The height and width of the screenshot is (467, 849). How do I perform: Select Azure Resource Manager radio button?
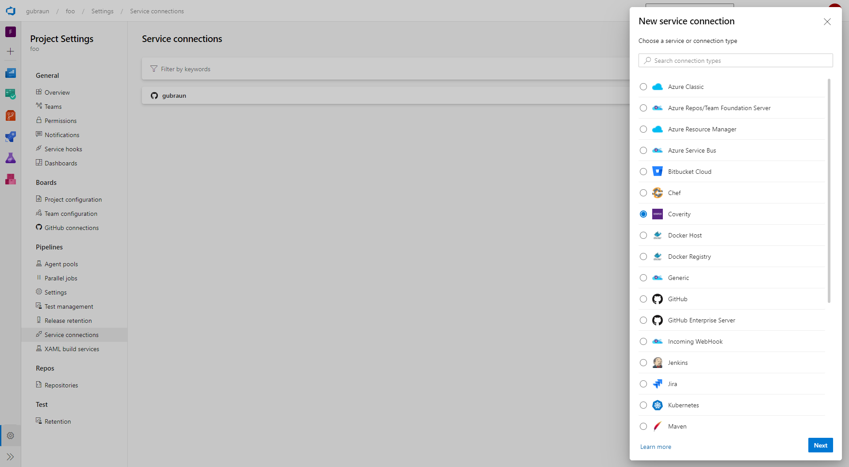[x=643, y=129]
